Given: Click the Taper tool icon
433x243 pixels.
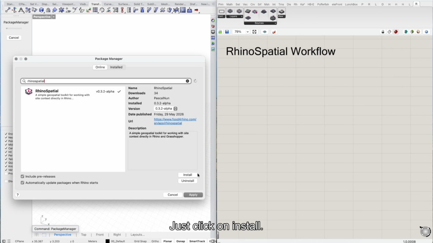Looking at the screenshot, I should click(142, 10).
